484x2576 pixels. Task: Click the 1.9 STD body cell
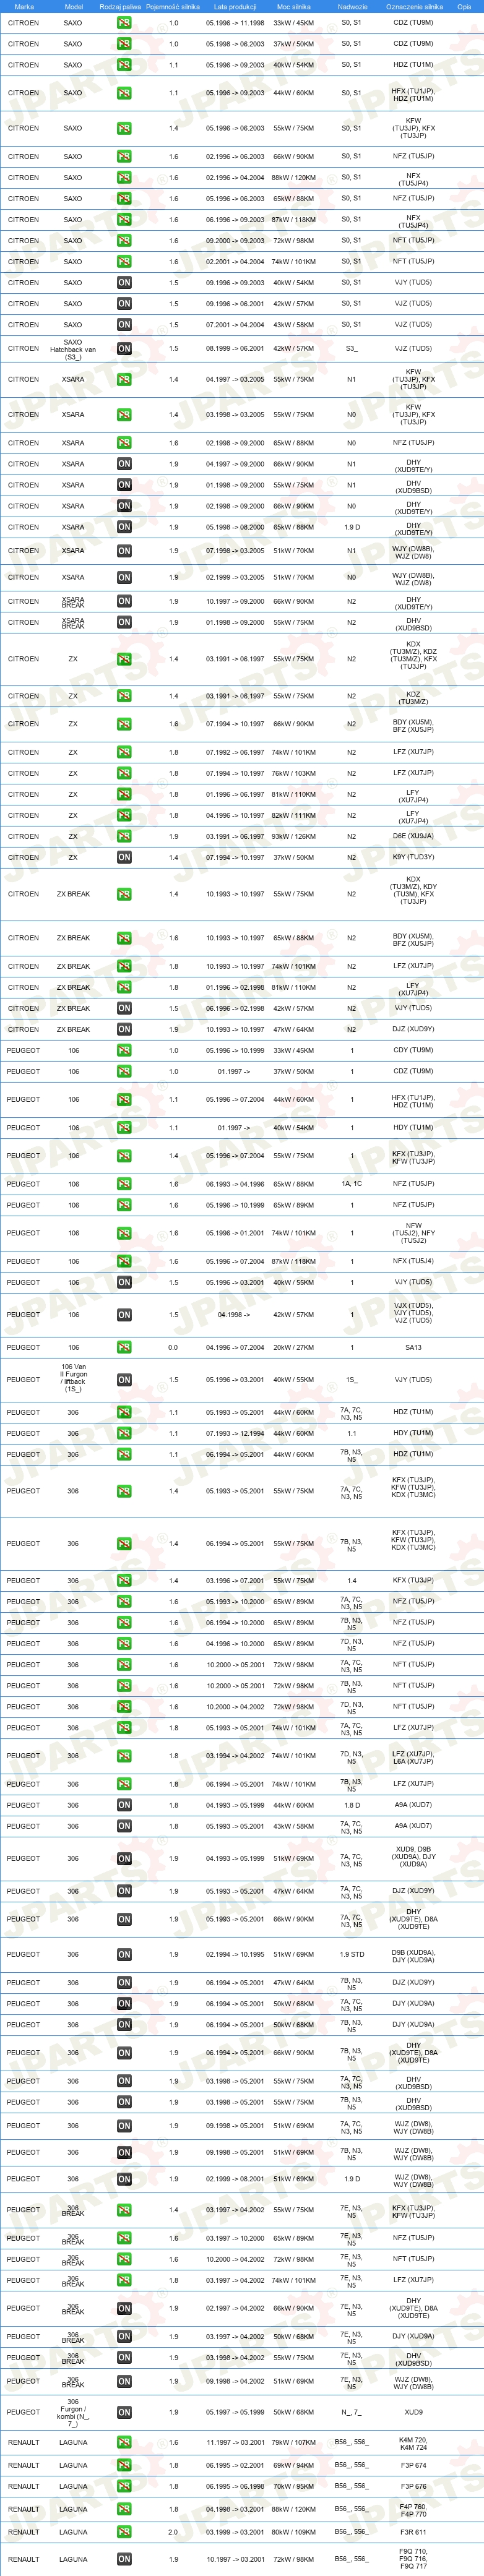click(x=351, y=1955)
